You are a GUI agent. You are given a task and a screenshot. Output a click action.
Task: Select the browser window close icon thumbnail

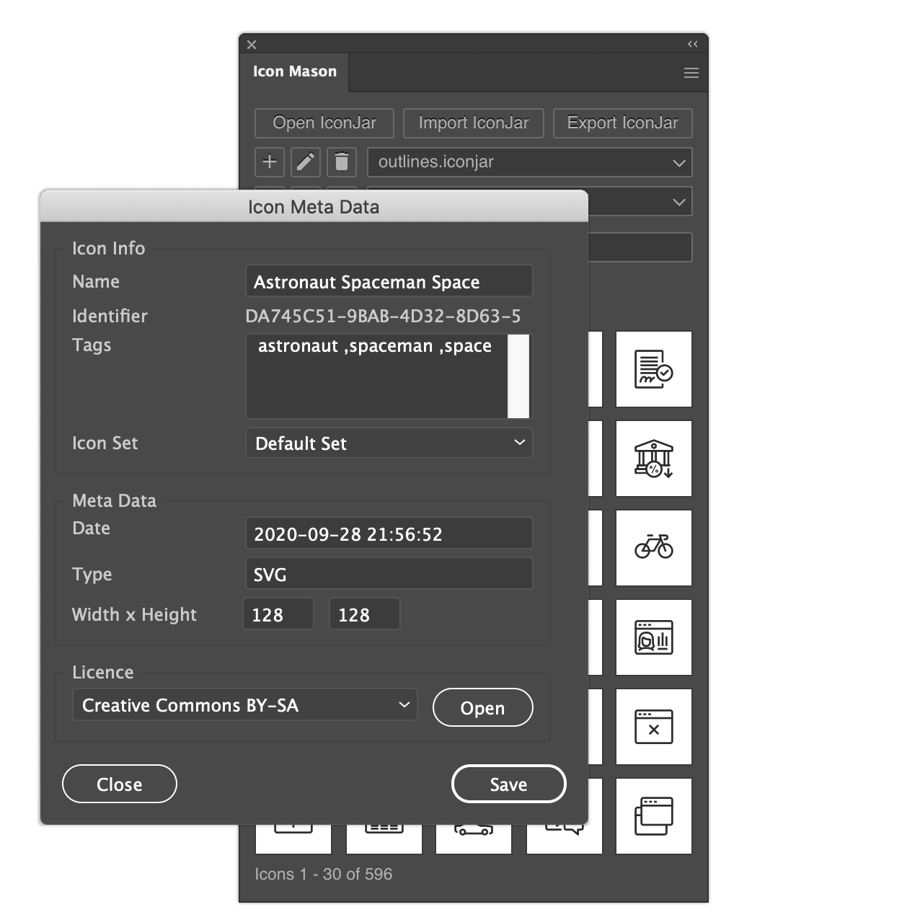(x=654, y=727)
